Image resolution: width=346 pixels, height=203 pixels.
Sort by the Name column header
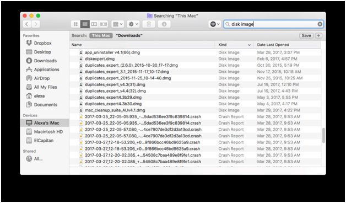(x=142, y=45)
